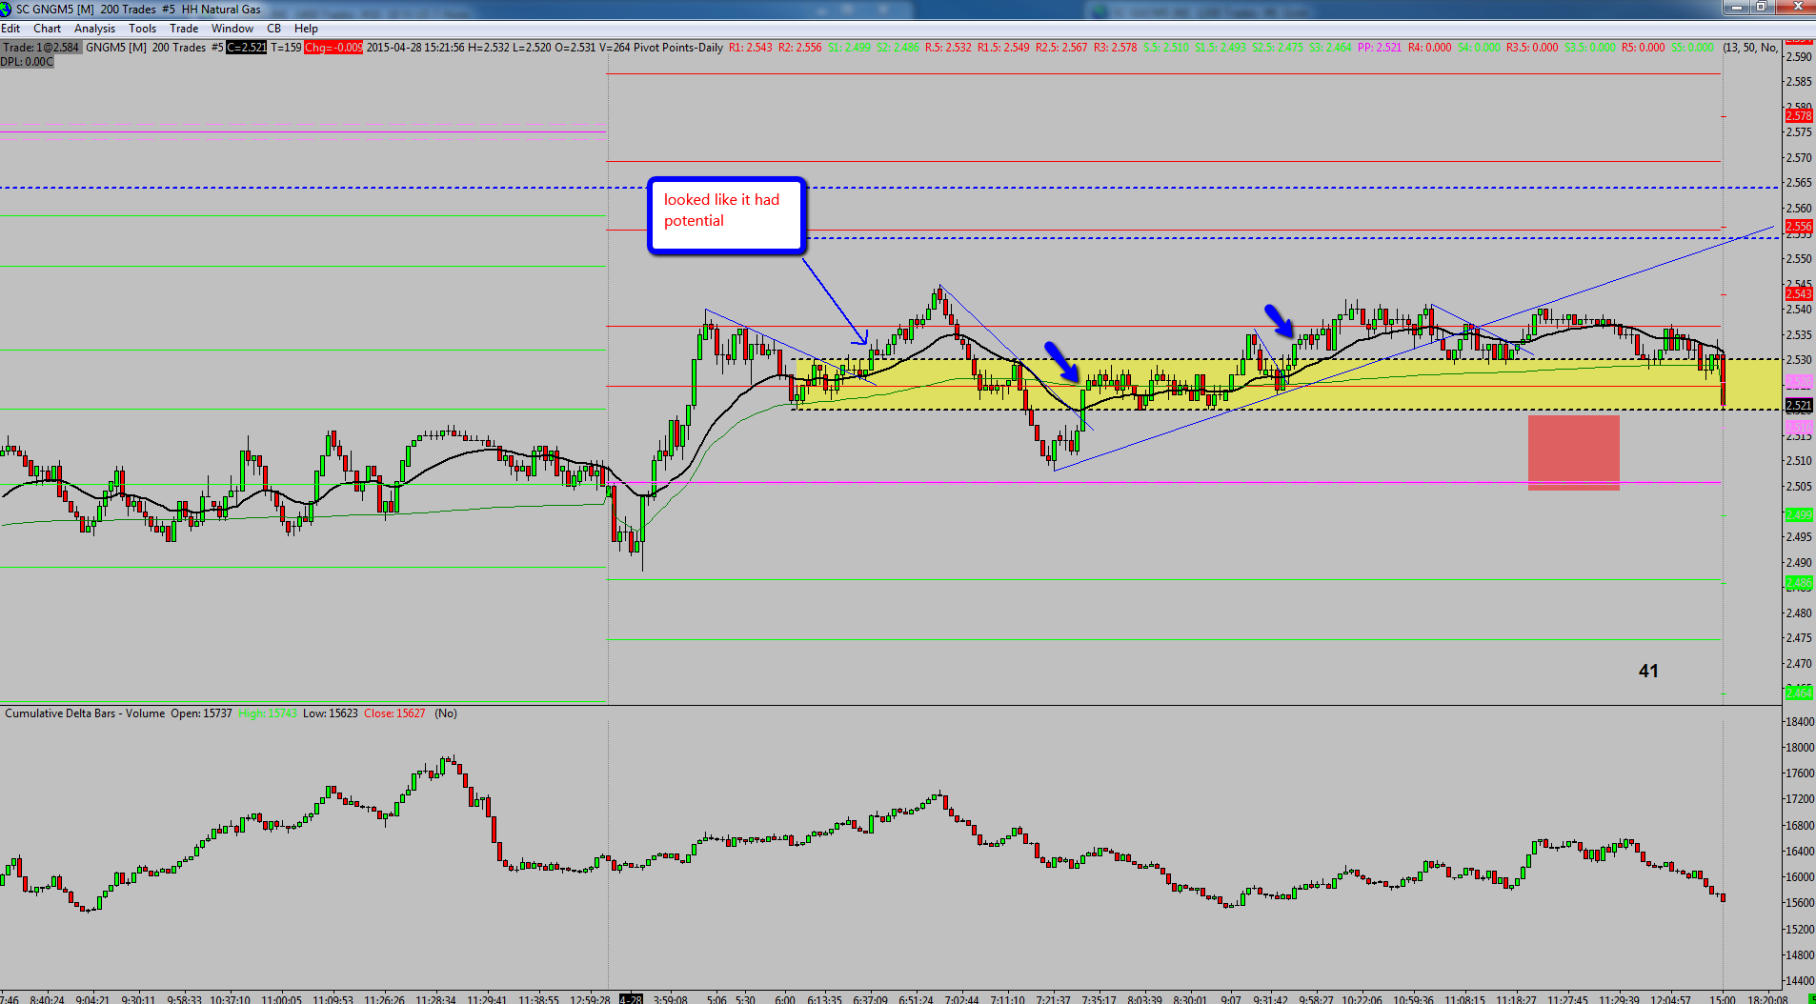The width and height of the screenshot is (1816, 1004).
Task: Click the green 2.464 price scale marker
Action: point(1799,693)
